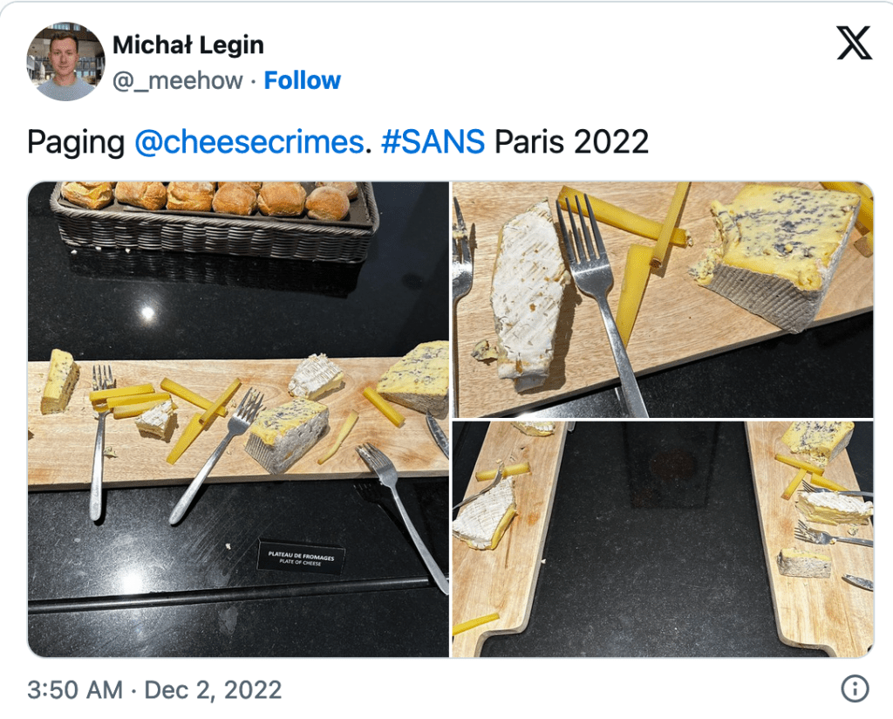Click the tweet text 'Paging'
The image size is (893, 719).
coord(76,142)
